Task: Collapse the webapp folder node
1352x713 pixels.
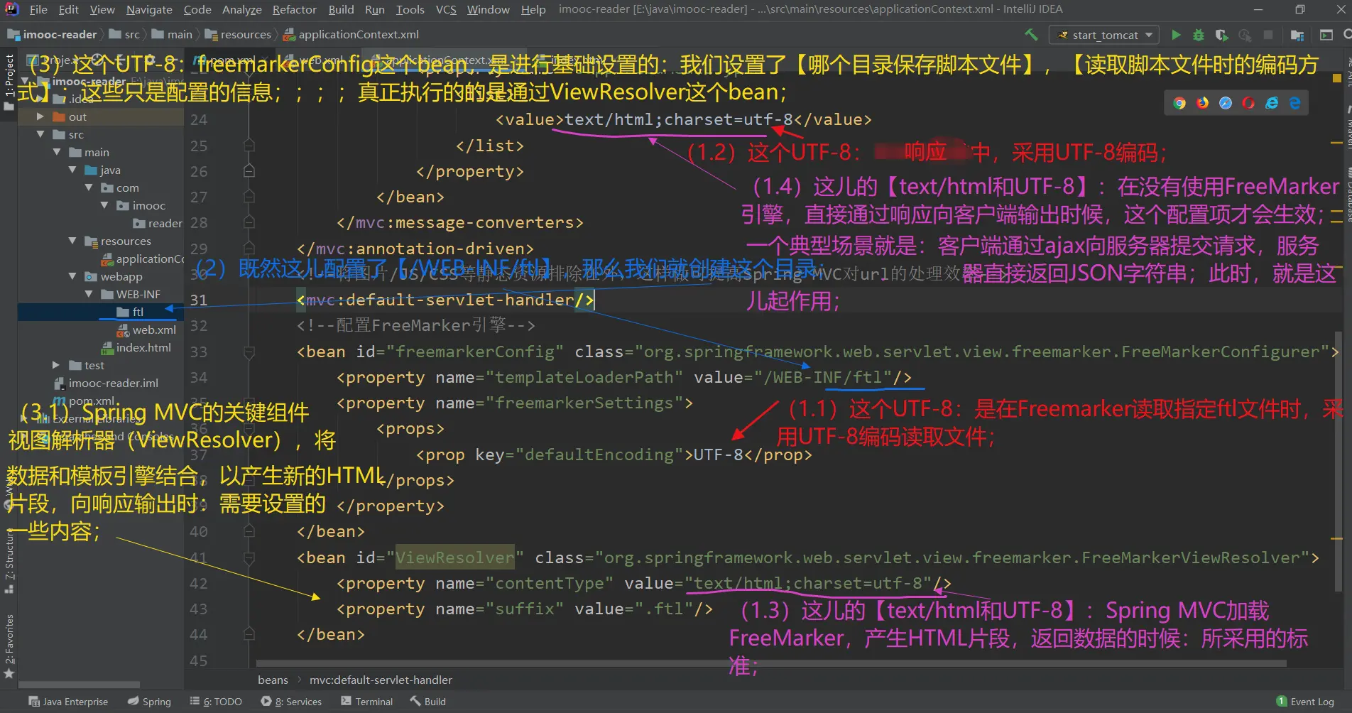Action: tap(72, 276)
